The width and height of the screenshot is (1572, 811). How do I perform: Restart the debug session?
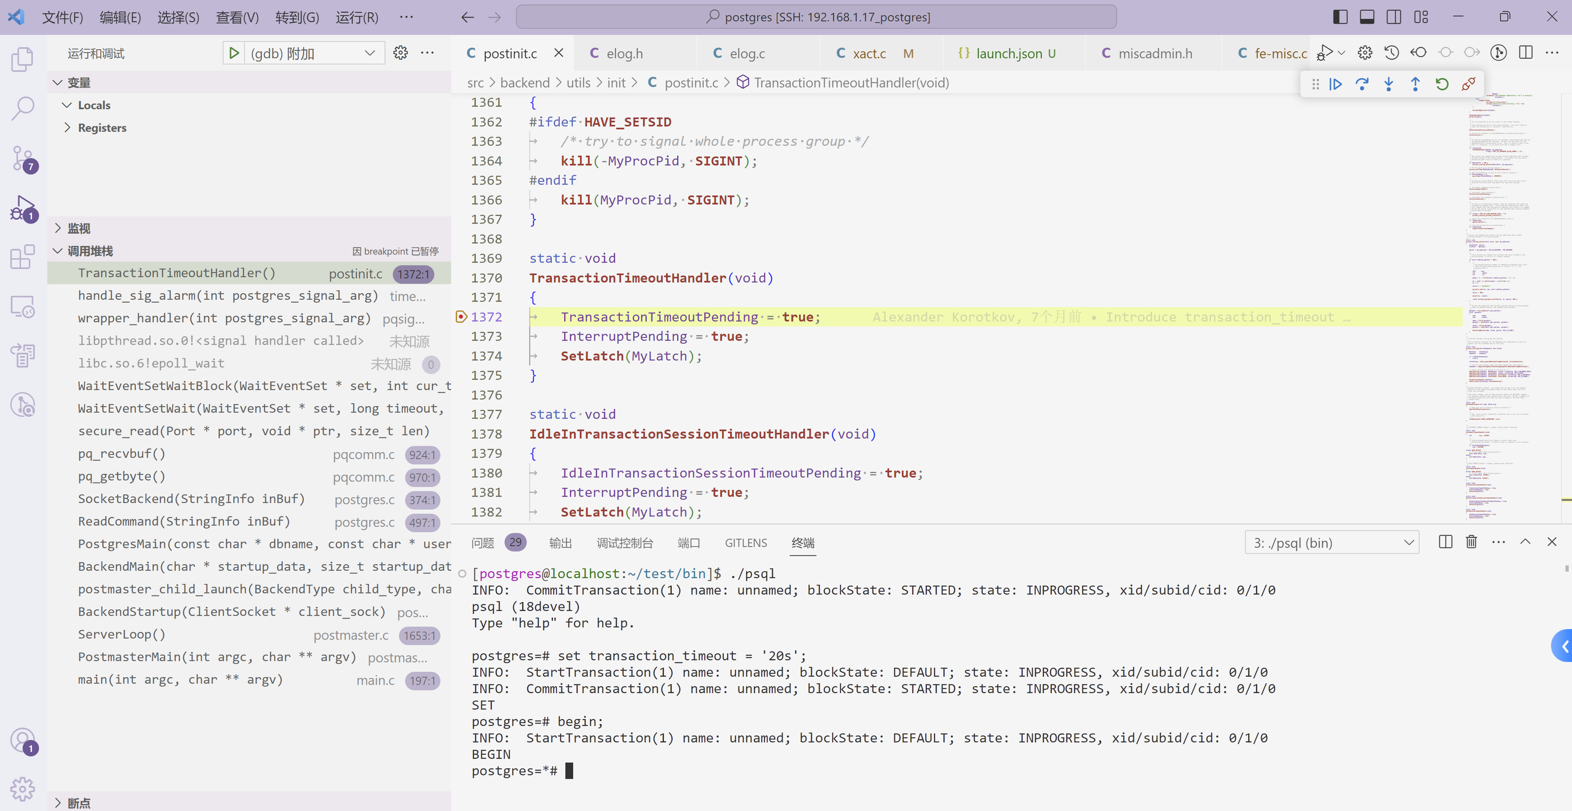[x=1441, y=84]
